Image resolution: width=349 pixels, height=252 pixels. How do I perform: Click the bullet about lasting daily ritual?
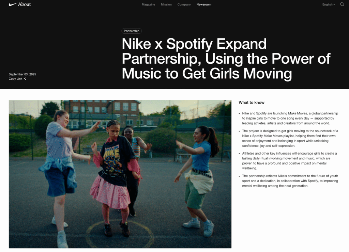point(290,161)
